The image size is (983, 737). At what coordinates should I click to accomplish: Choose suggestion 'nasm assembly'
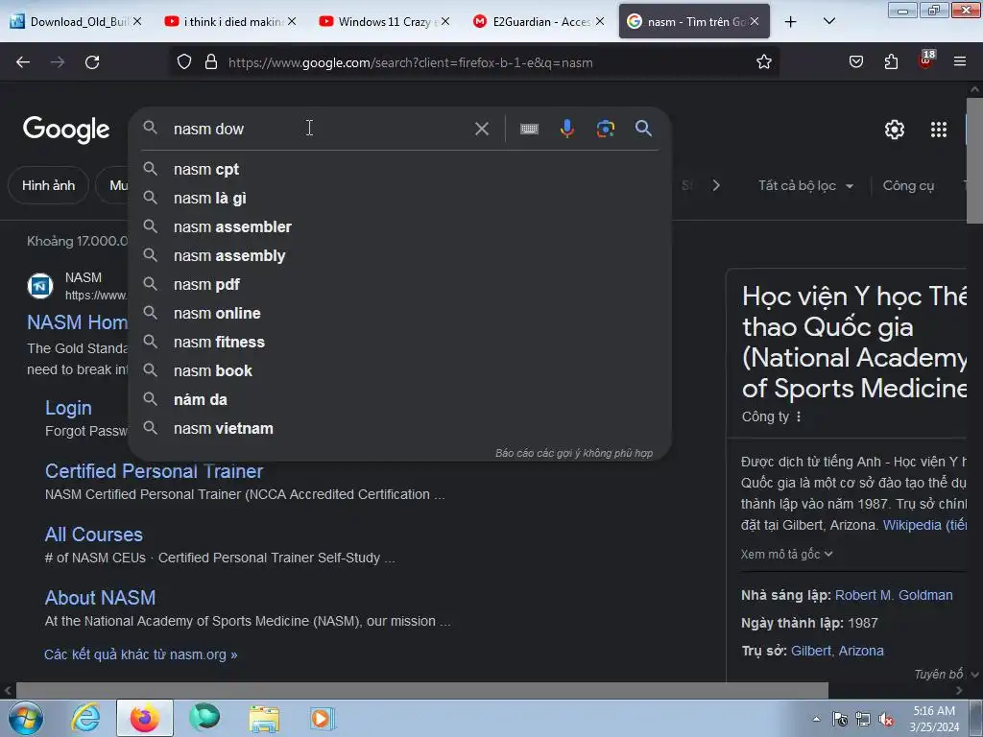400,255
